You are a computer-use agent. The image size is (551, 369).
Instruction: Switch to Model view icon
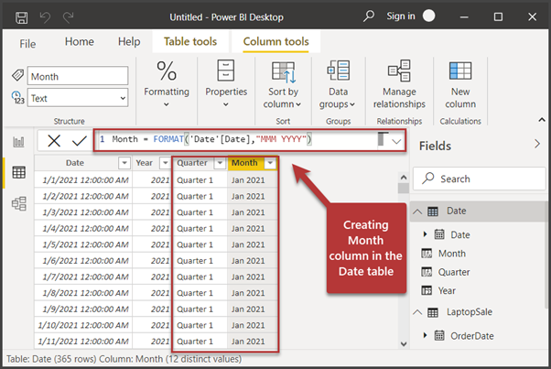(18, 203)
